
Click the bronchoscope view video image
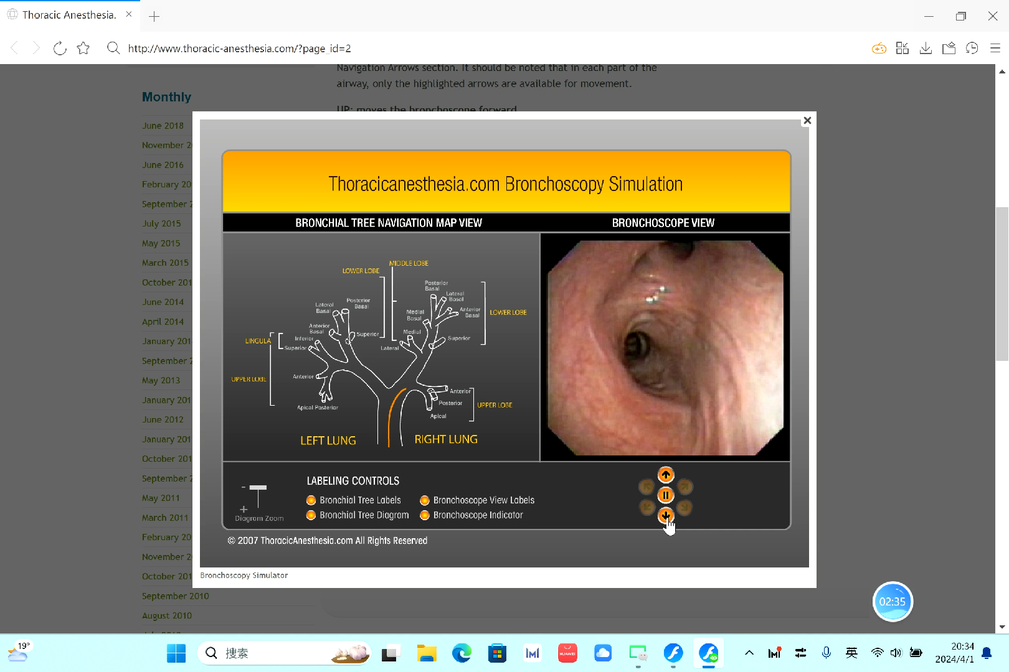[665, 348]
